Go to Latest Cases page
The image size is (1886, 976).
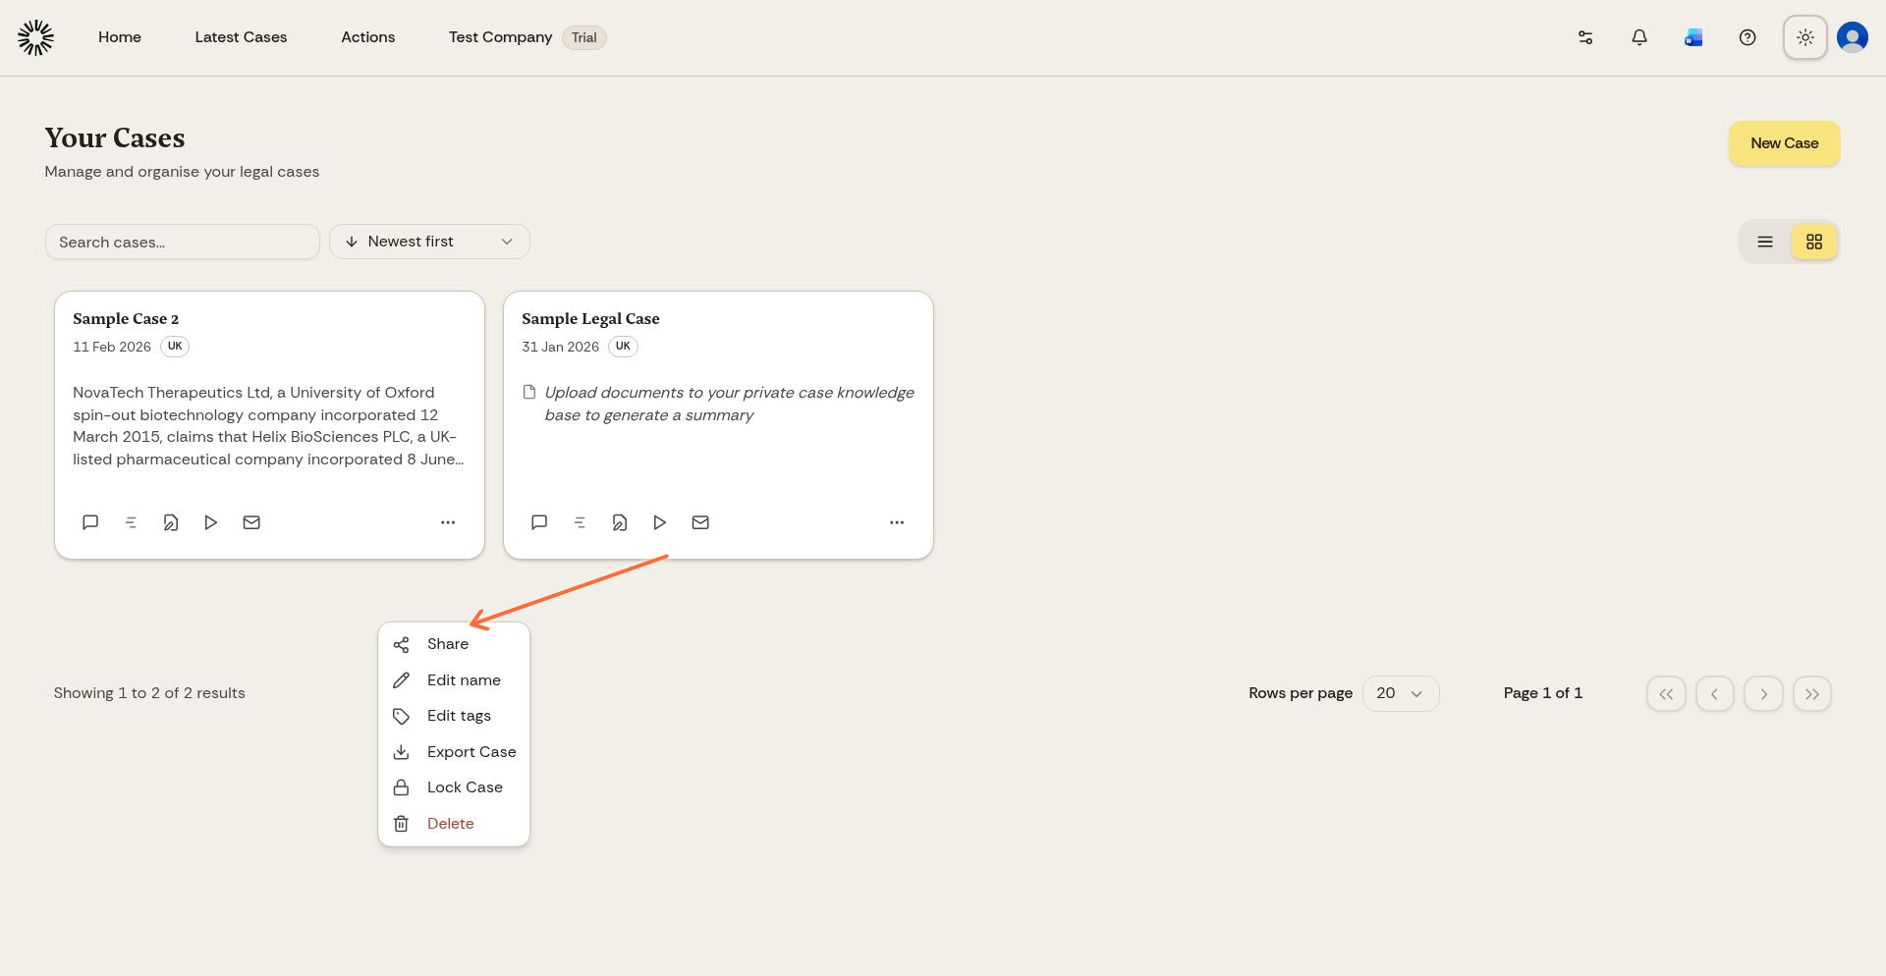coord(241,37)
